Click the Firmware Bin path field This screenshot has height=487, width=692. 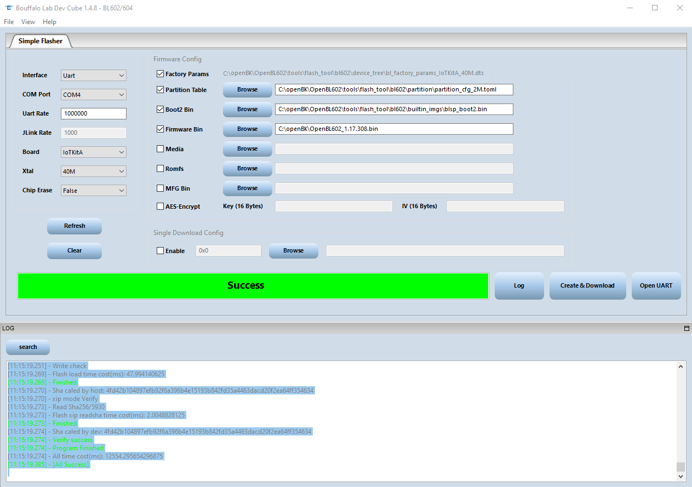click(x=394, y=129)
